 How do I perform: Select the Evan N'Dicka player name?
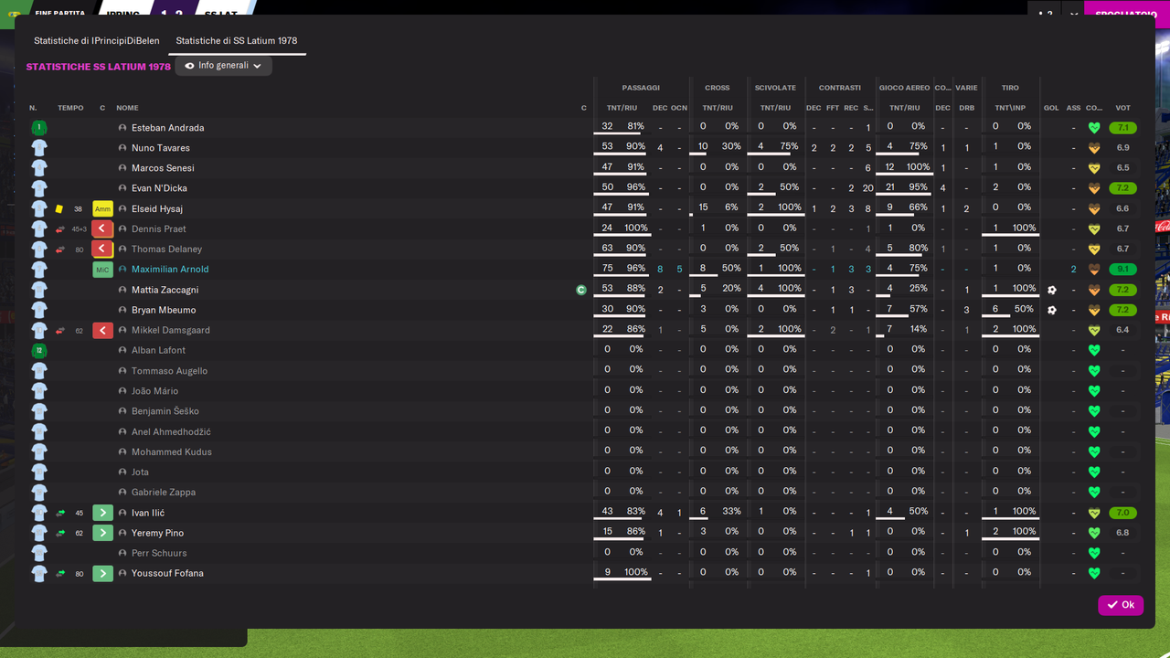159,188
